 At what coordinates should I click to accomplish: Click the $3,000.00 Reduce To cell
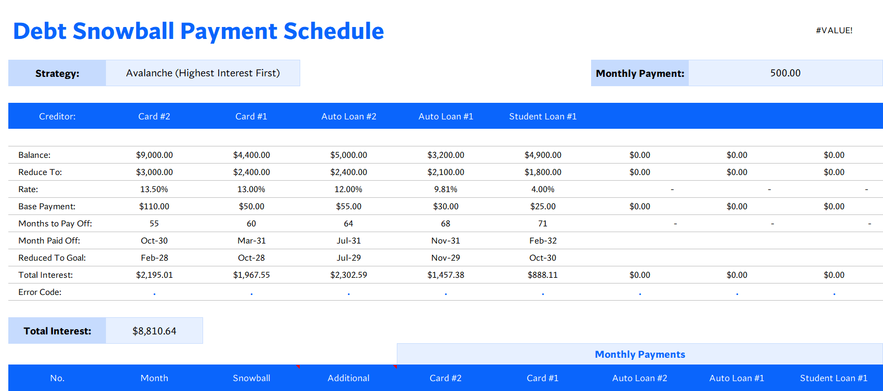pos(154,172)
